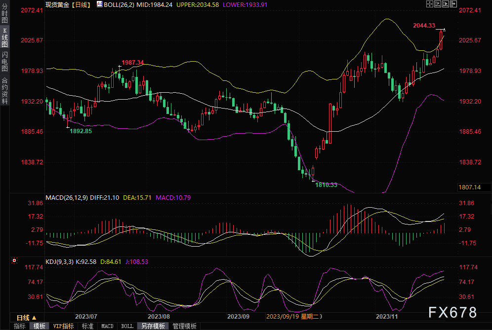Open the 合约资料 sidebar panel
The image size is (492, 330).
(4, 91)
